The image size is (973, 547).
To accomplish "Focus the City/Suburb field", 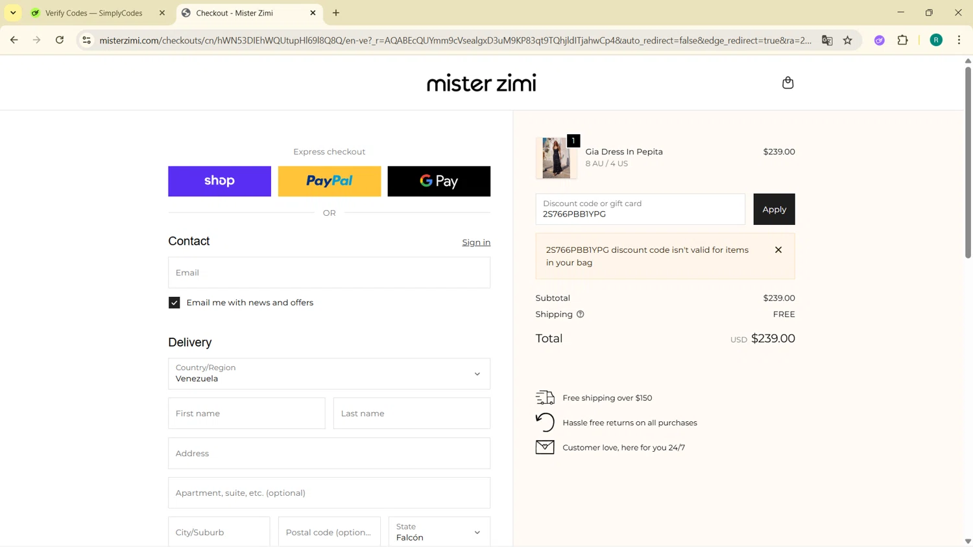I will (x=219, y=532).
